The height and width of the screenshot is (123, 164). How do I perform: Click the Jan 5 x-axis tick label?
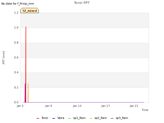(20, 106)
